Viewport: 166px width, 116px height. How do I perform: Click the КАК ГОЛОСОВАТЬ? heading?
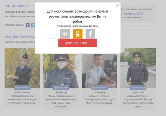[17, 6]
